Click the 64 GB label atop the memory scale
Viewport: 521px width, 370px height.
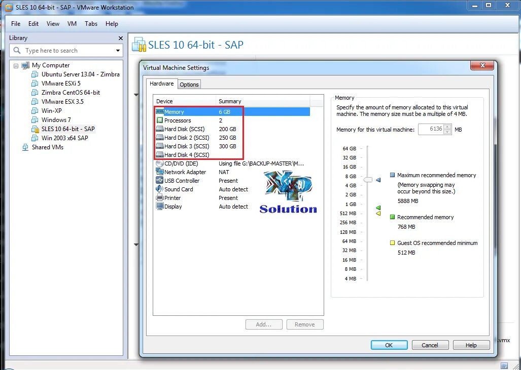pyautogui.click(x=349, y=148)
